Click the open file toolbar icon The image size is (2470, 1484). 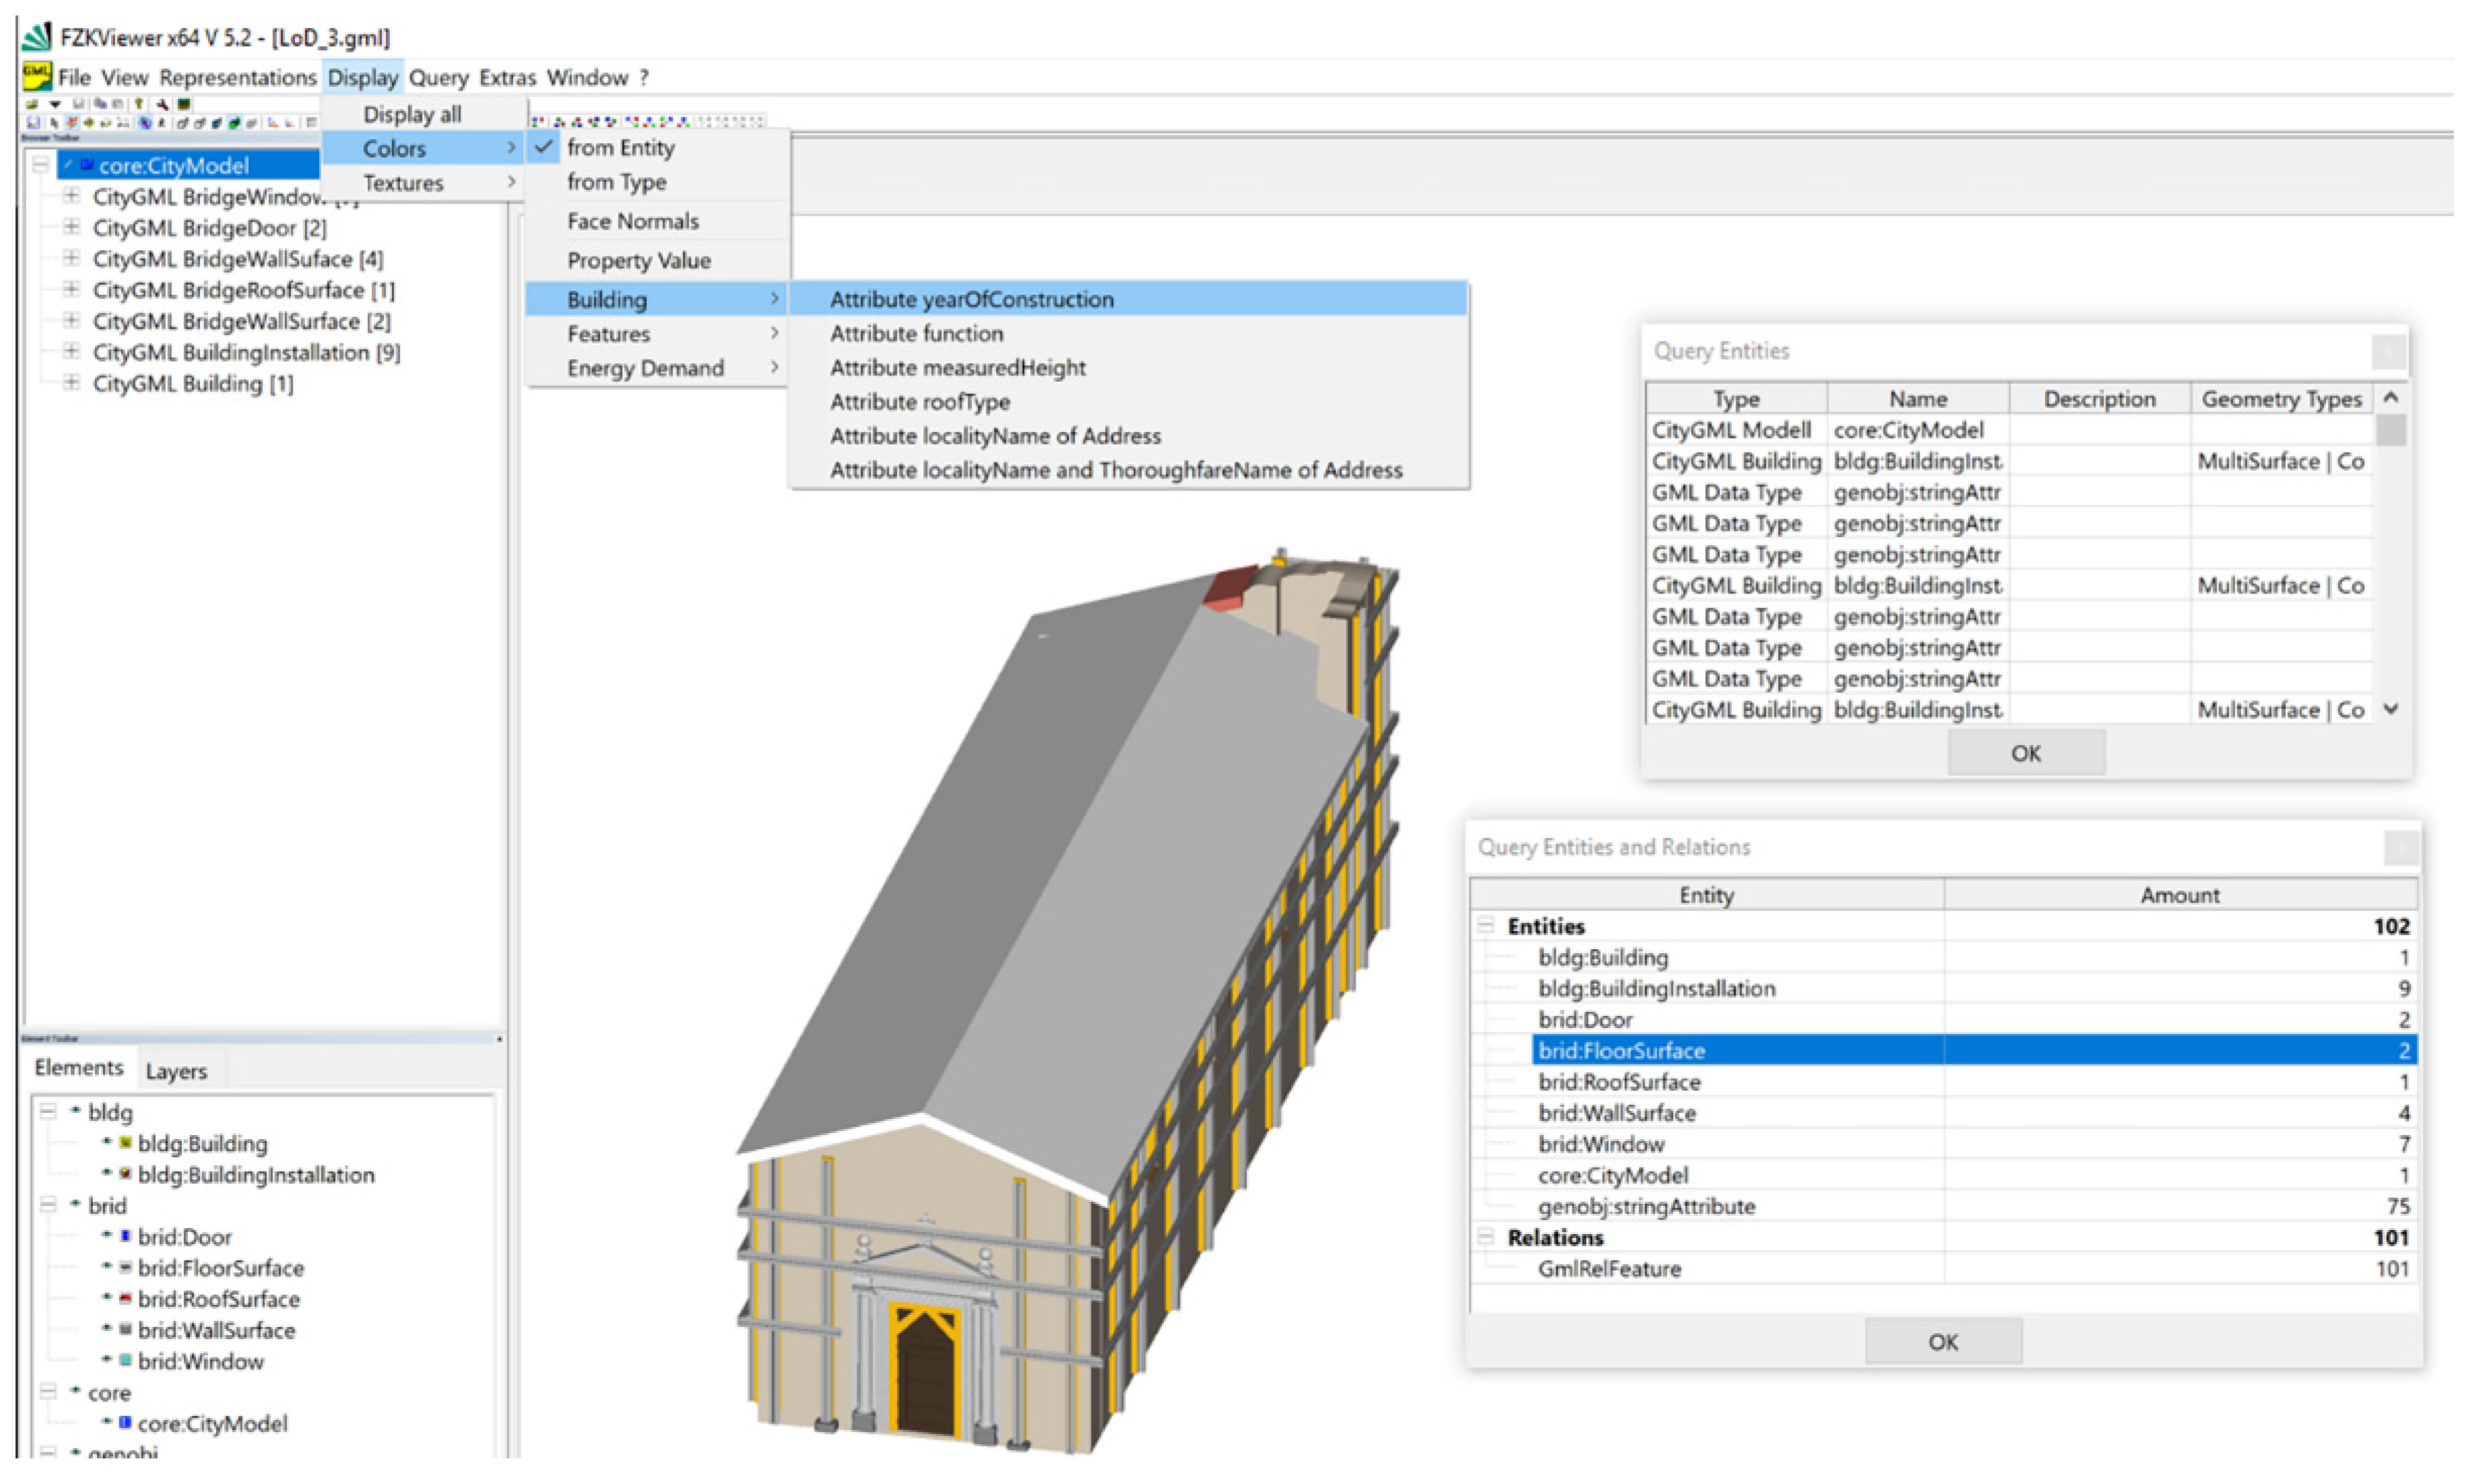click(x=32, y=104)
